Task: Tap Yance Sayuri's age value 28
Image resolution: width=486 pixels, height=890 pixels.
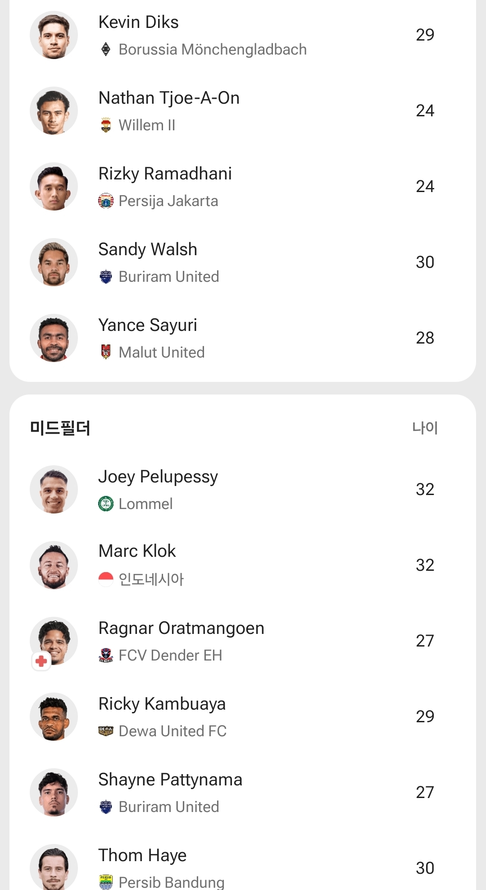Action: [x=425, y=338]
